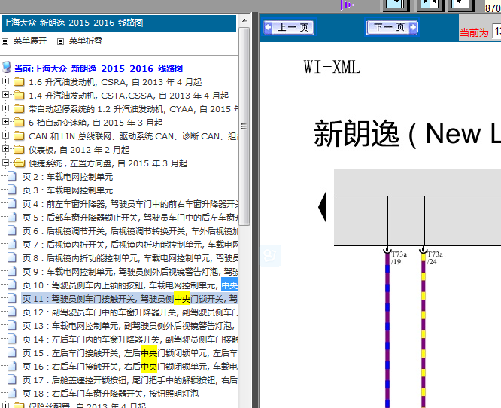Image resolution: width=501 pixels, height=408 pixels.
Task: Go to previous page with 上一页
Action: coord(289,27)
